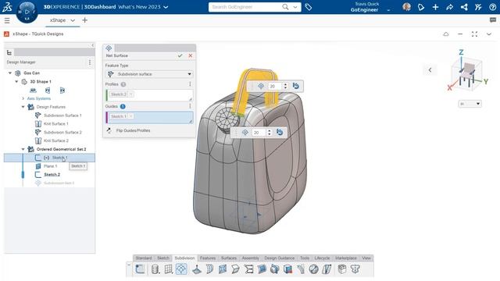Open the 3DEXPERIENCE compass

point(27,12)
